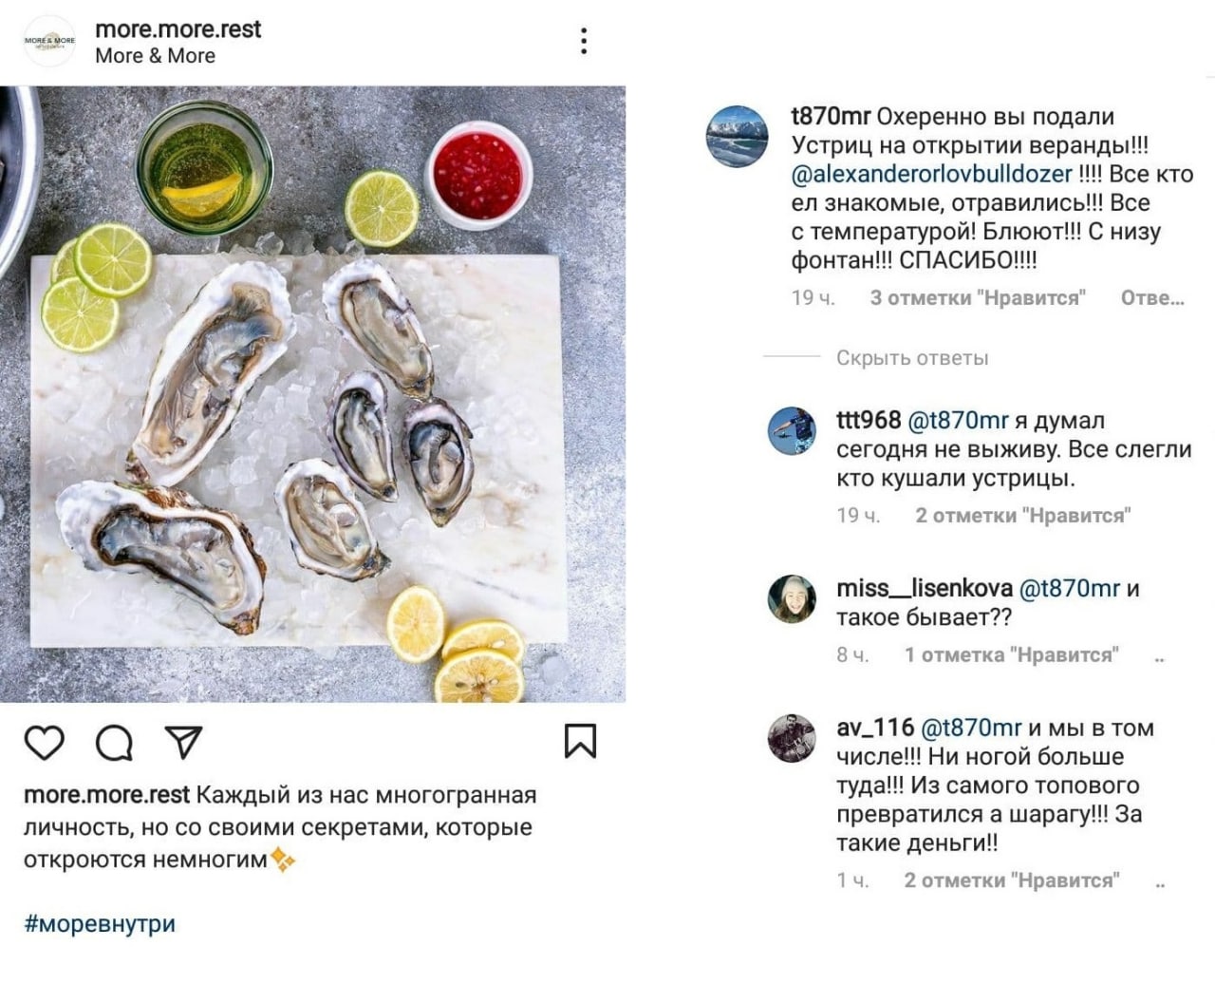Collapse replies with "Скрыть ответы"
The height and width of the screenshot is (984, 1215).
[x=912, y=358]
